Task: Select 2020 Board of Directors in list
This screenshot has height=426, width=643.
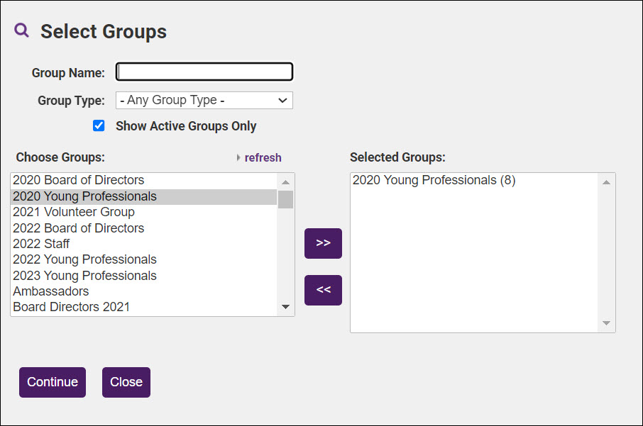Action: [78, 180]
